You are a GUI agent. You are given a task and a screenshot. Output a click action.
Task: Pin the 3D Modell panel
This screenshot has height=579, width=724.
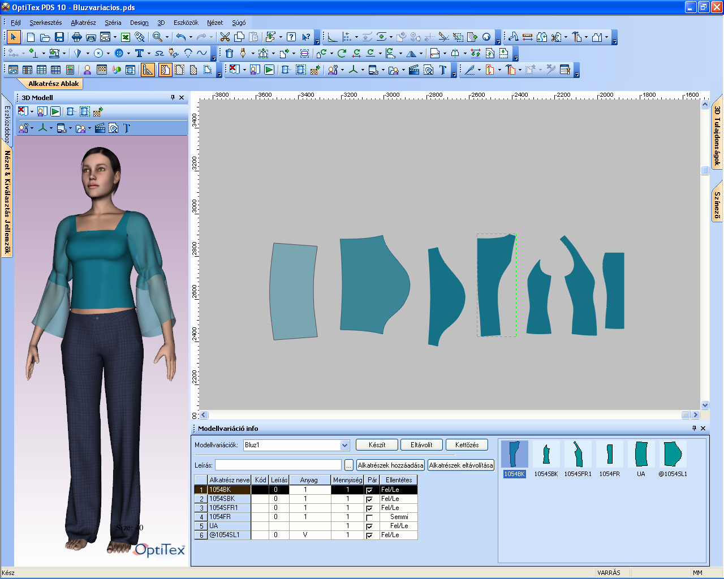point(173,97)
